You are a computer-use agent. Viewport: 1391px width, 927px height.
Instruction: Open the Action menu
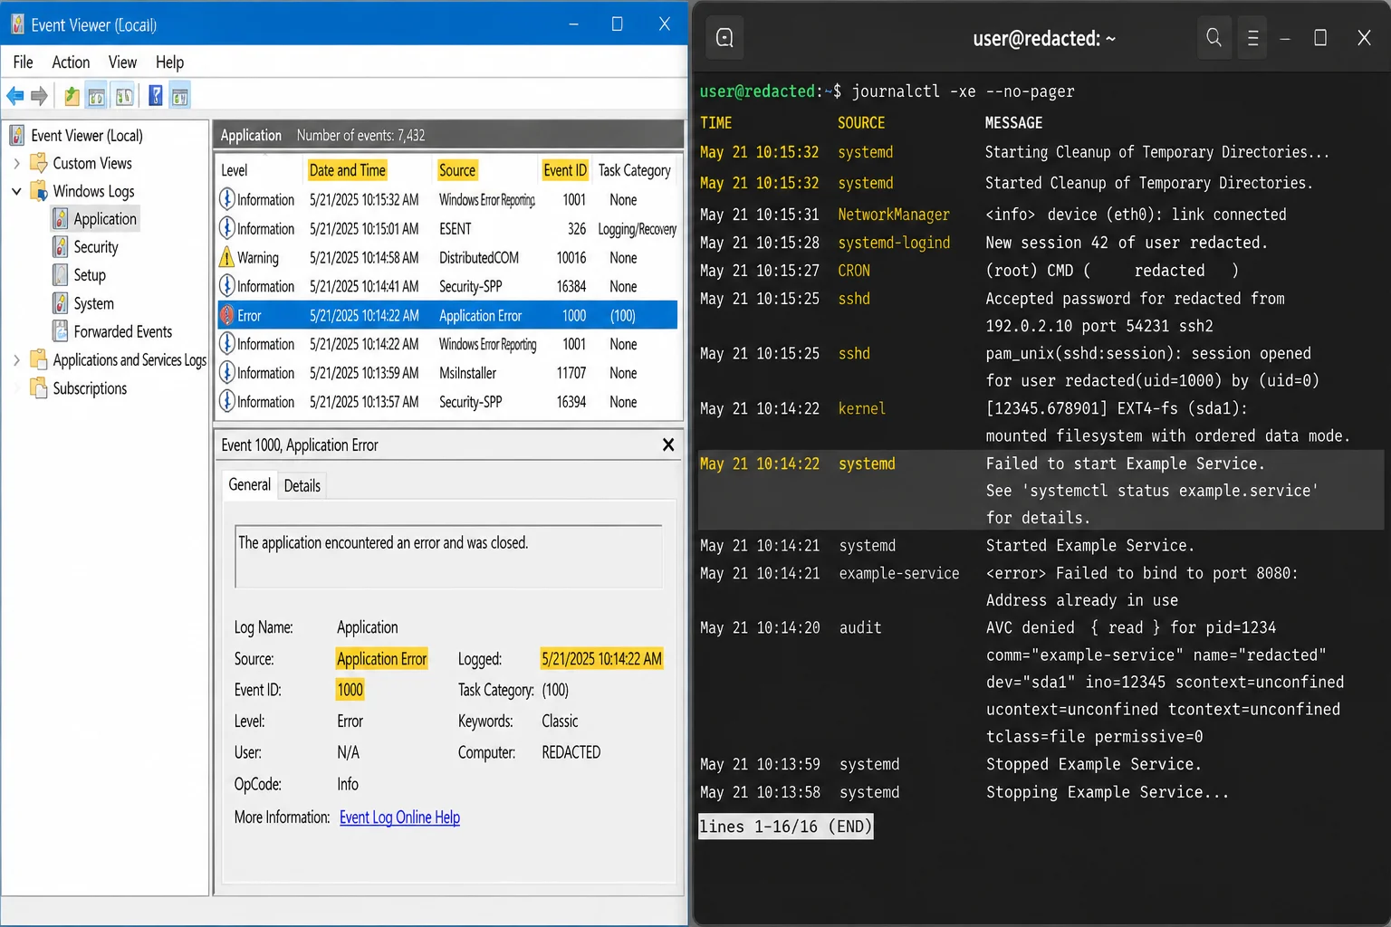click(x=71, y=62)
